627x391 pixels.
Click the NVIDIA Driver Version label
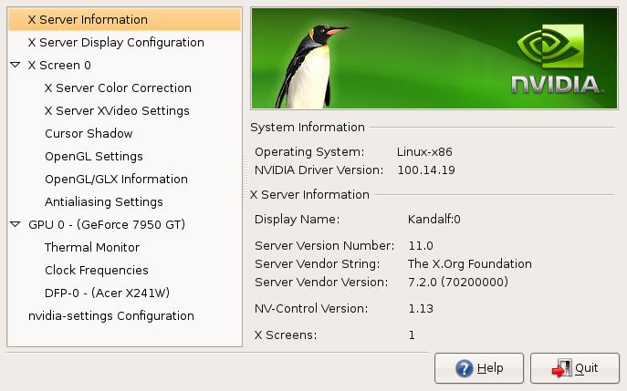pos(319,170)
